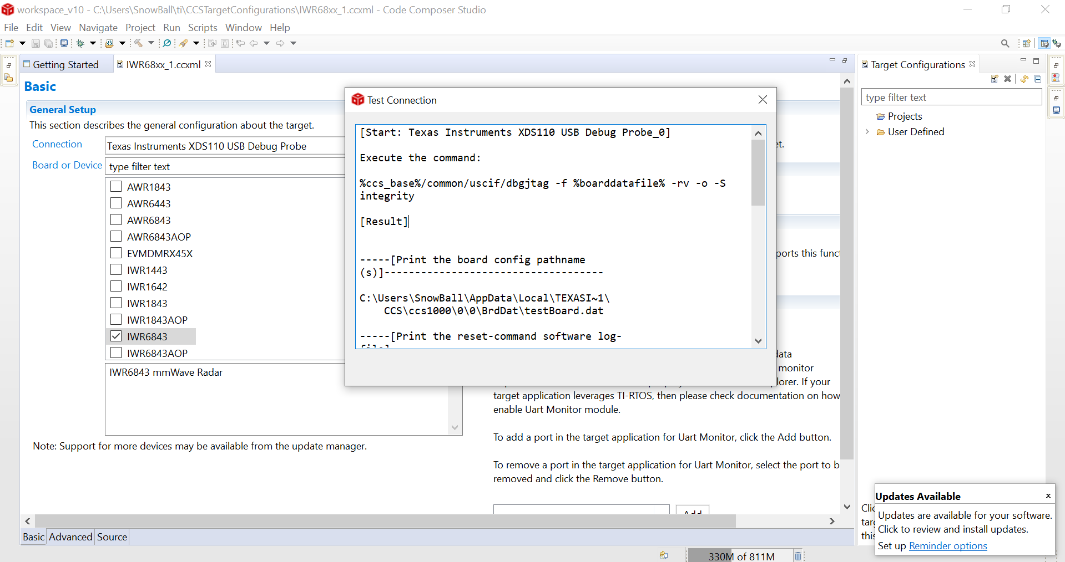Open Back history dropdown arrow
Viewport: 1065px width, 562px height.
coord(266,43)
